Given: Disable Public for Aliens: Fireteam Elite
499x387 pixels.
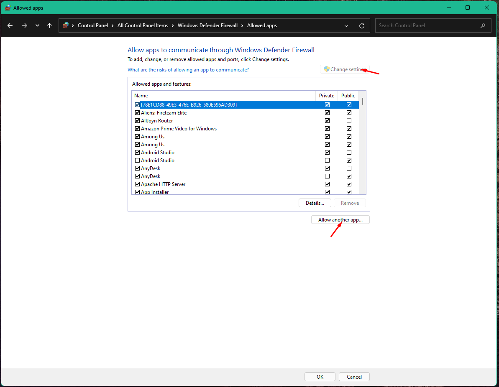Looking at the screenshot, I should point(349,112).
